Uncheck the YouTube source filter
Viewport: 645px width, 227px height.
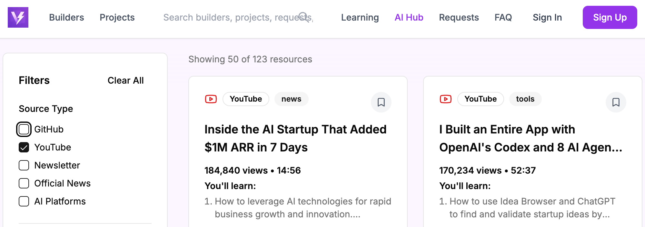coord(24,147)
